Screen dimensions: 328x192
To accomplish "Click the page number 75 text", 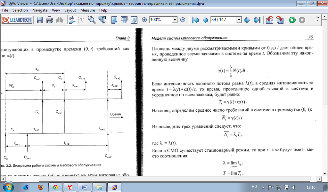I will pyautogui.click(x=310, y=37).
